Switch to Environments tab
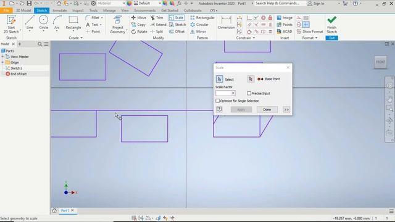 pos(145,10)
